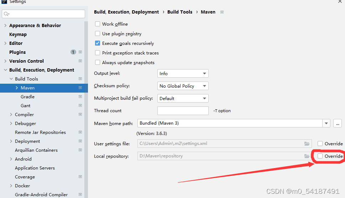Open the Plugins settings page
This screenshot has height=198, width=345.
tap(17, 52)
